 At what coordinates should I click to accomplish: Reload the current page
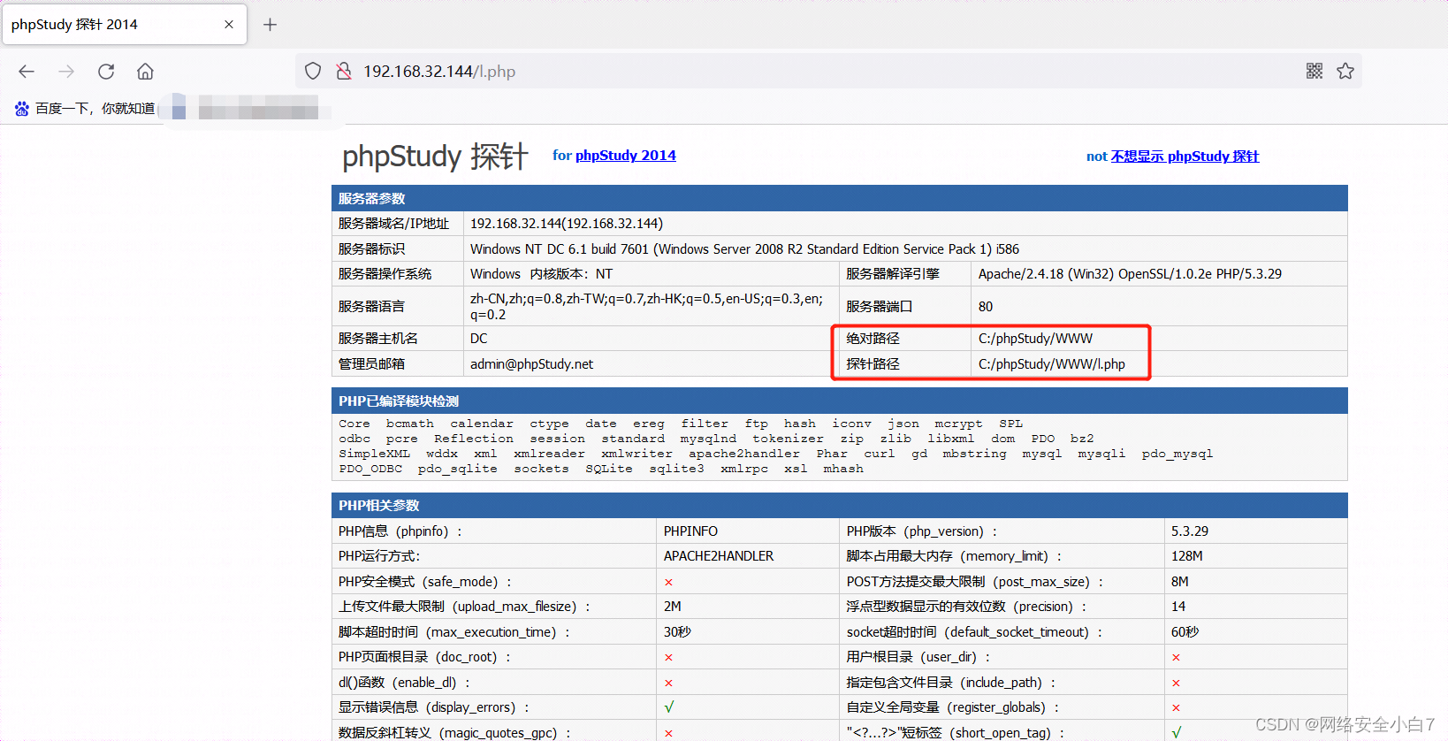[106, 72]
